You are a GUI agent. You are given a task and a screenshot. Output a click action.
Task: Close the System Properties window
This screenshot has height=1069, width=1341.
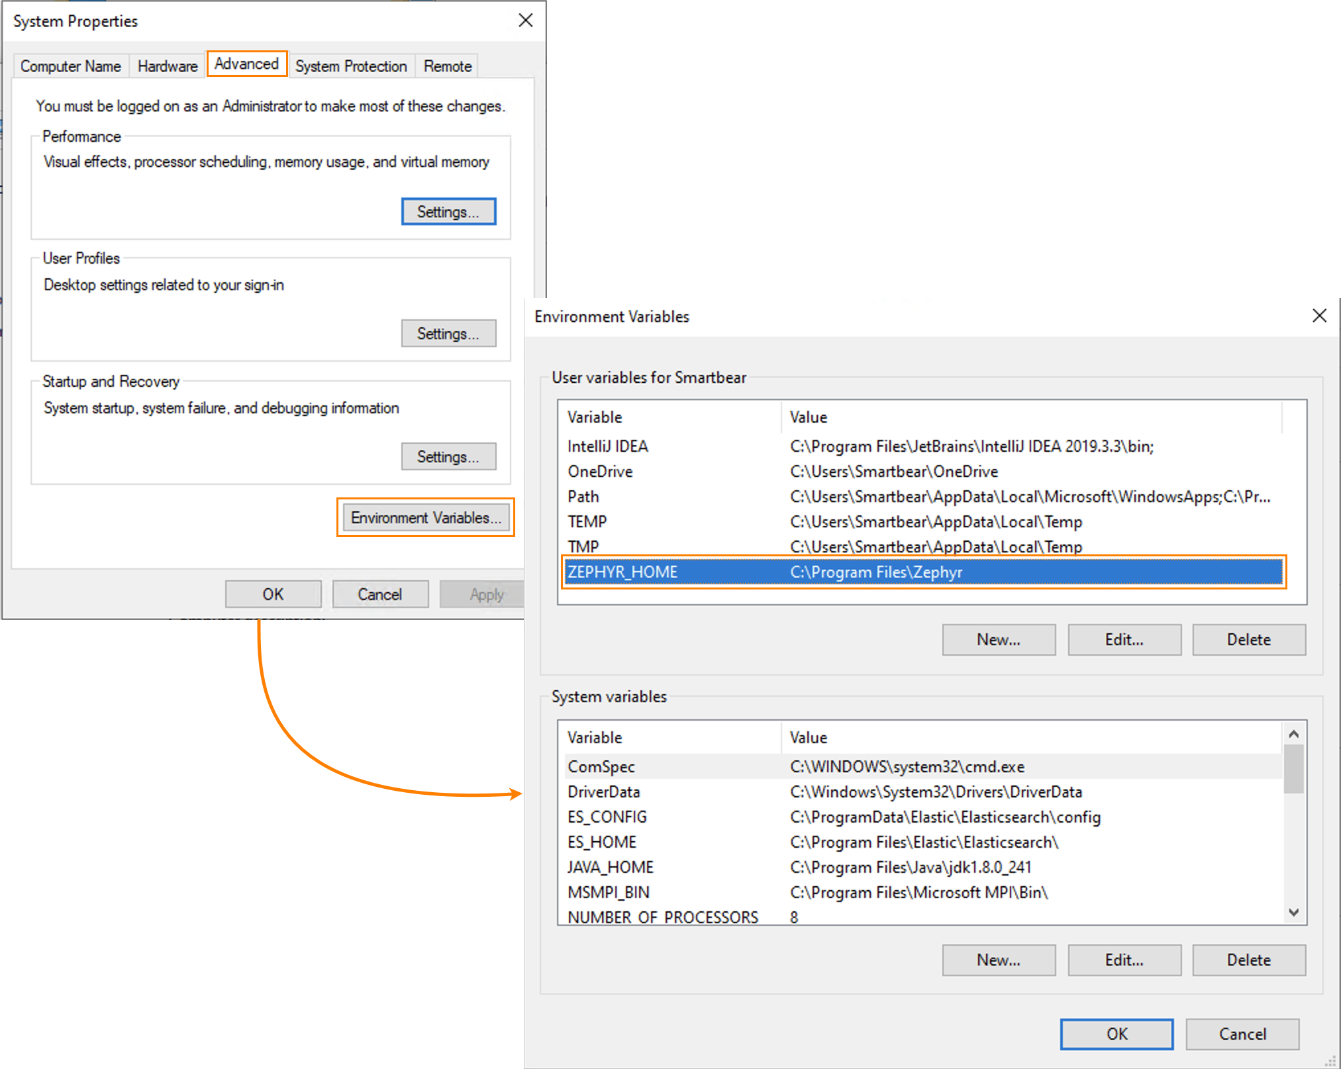coord(525,21)
